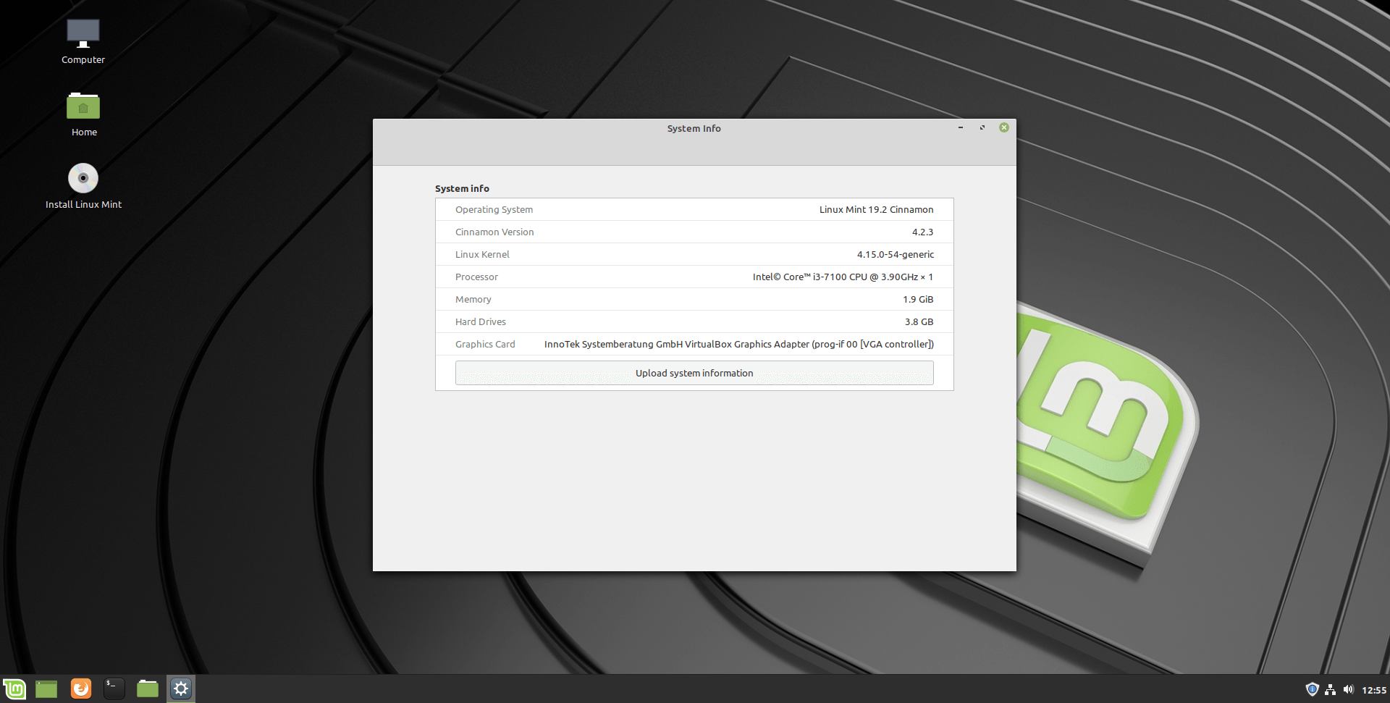The image size is (1390, 703).
Task: Click the System Info window title bar text
Action: coord(694,128)
